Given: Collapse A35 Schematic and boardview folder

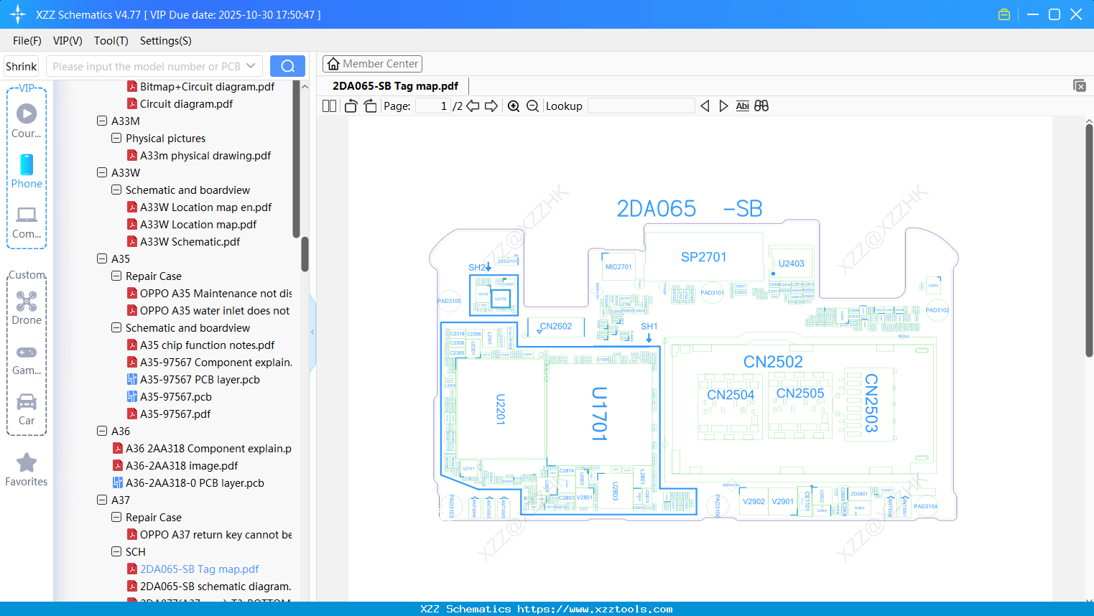Looking at the screenshot, I should click(116, 327).
